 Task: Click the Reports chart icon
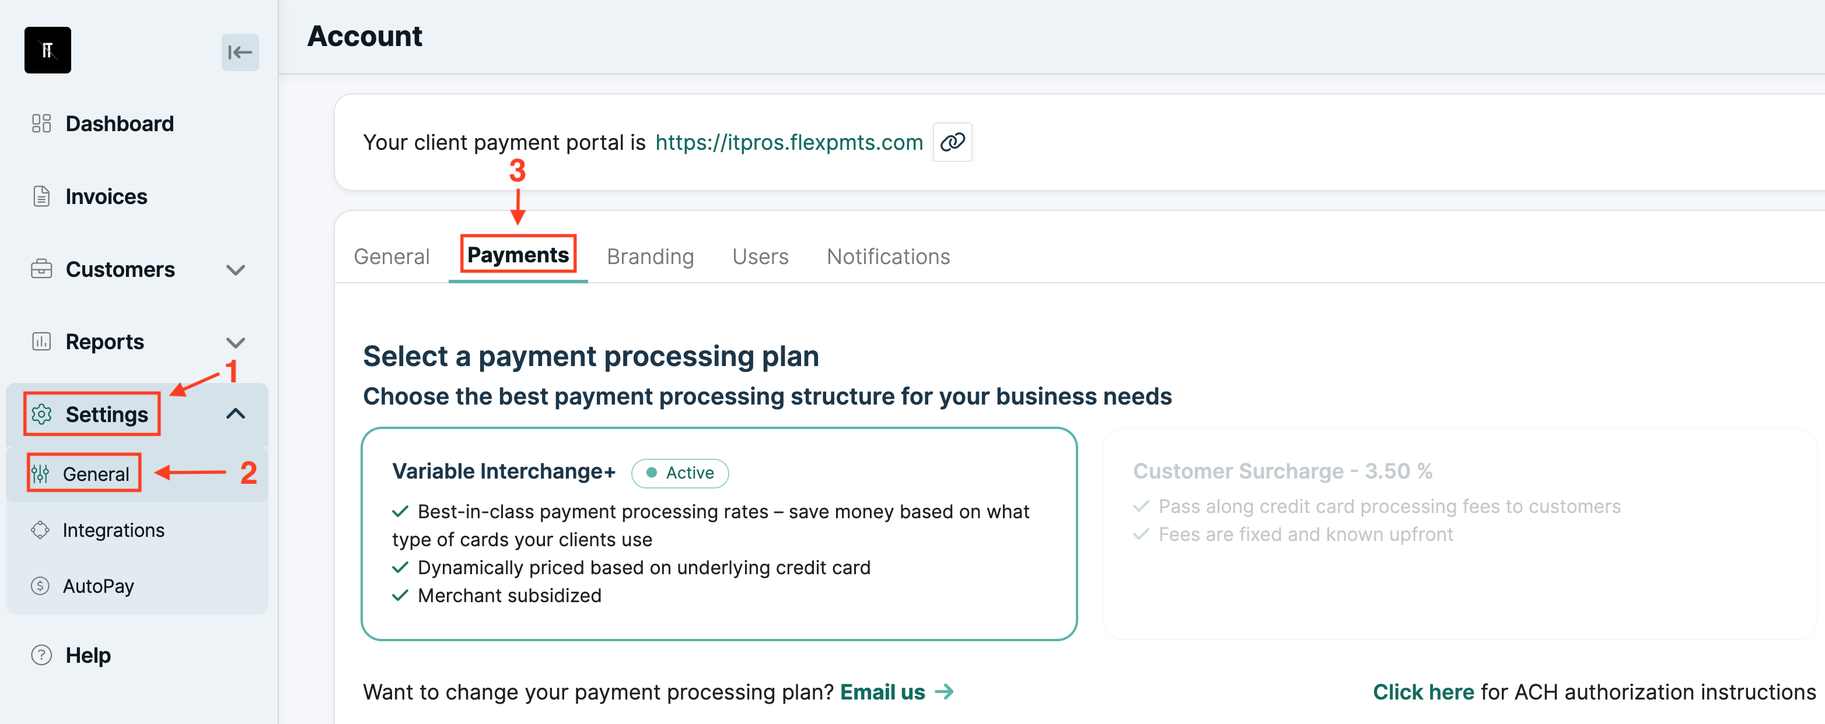point(41,341)
